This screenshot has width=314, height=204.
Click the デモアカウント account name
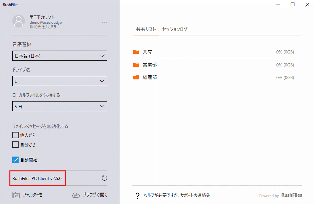[x=42, y=17]
